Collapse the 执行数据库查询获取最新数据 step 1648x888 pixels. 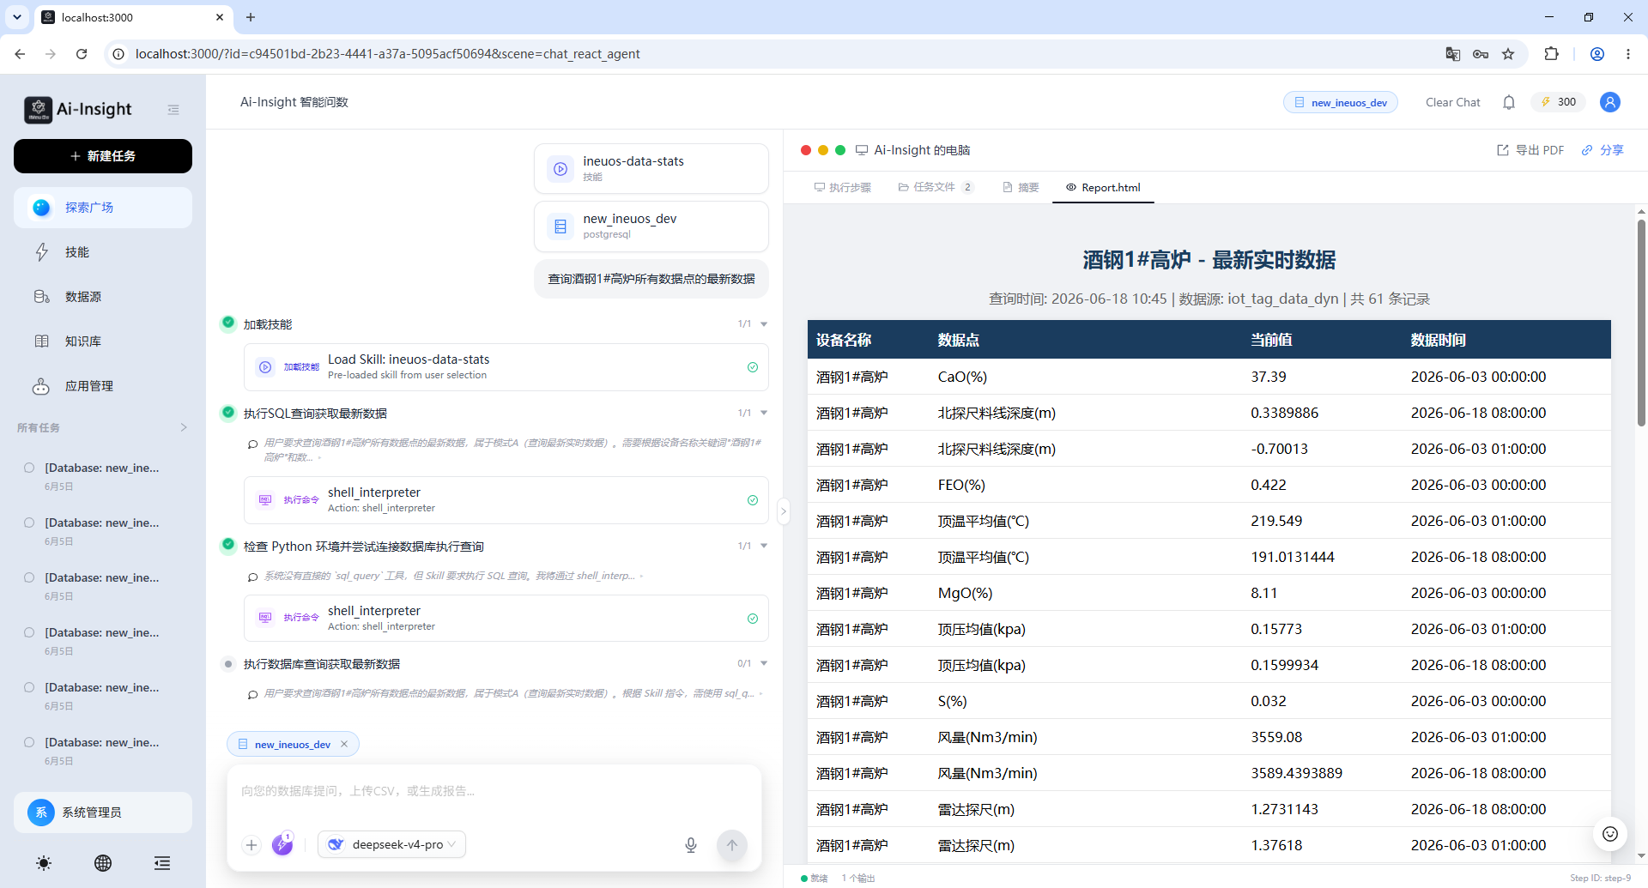coord(764,664)
